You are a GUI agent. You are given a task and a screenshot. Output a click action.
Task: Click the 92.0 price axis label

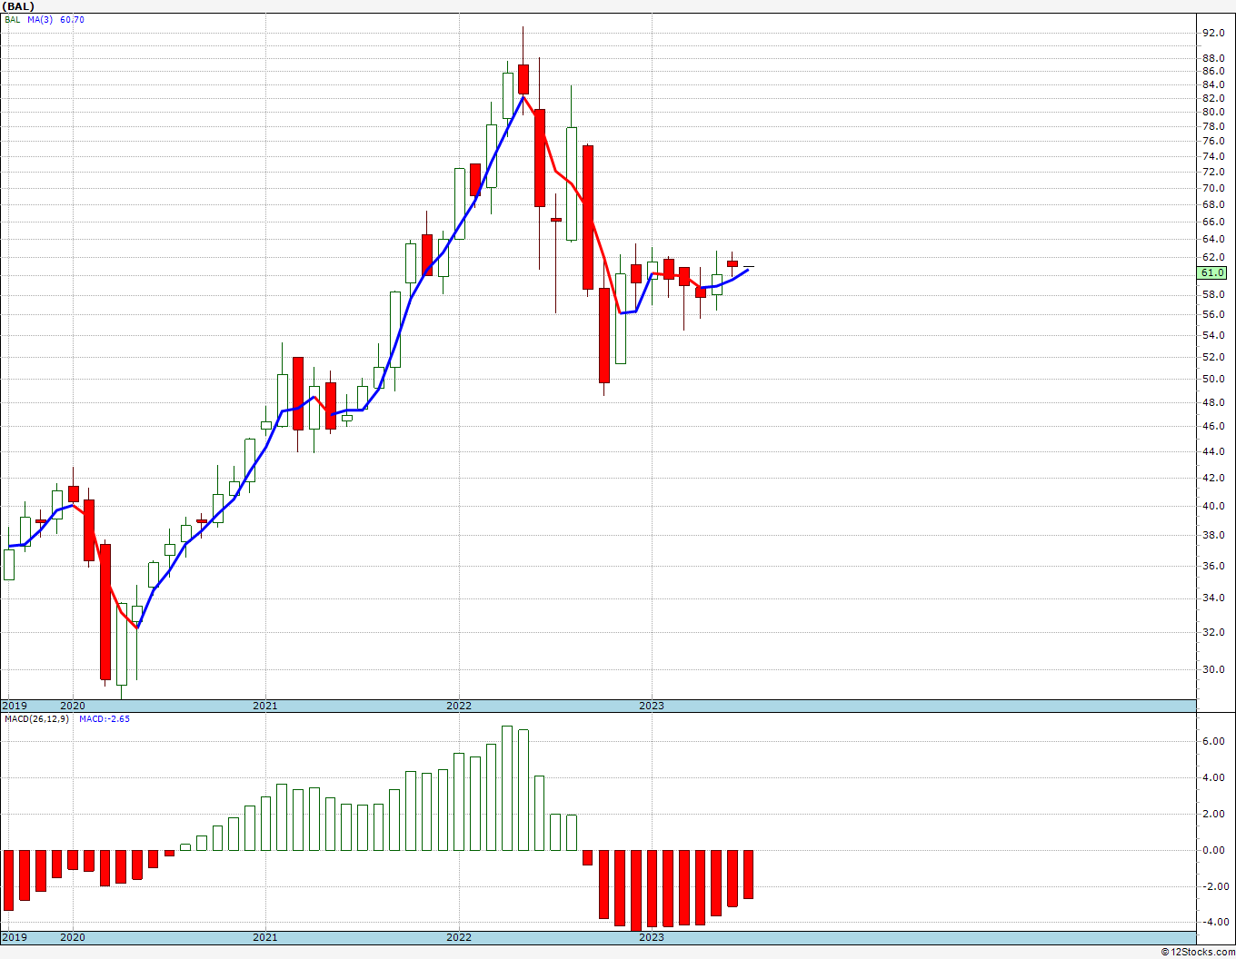pos(1213,33)
